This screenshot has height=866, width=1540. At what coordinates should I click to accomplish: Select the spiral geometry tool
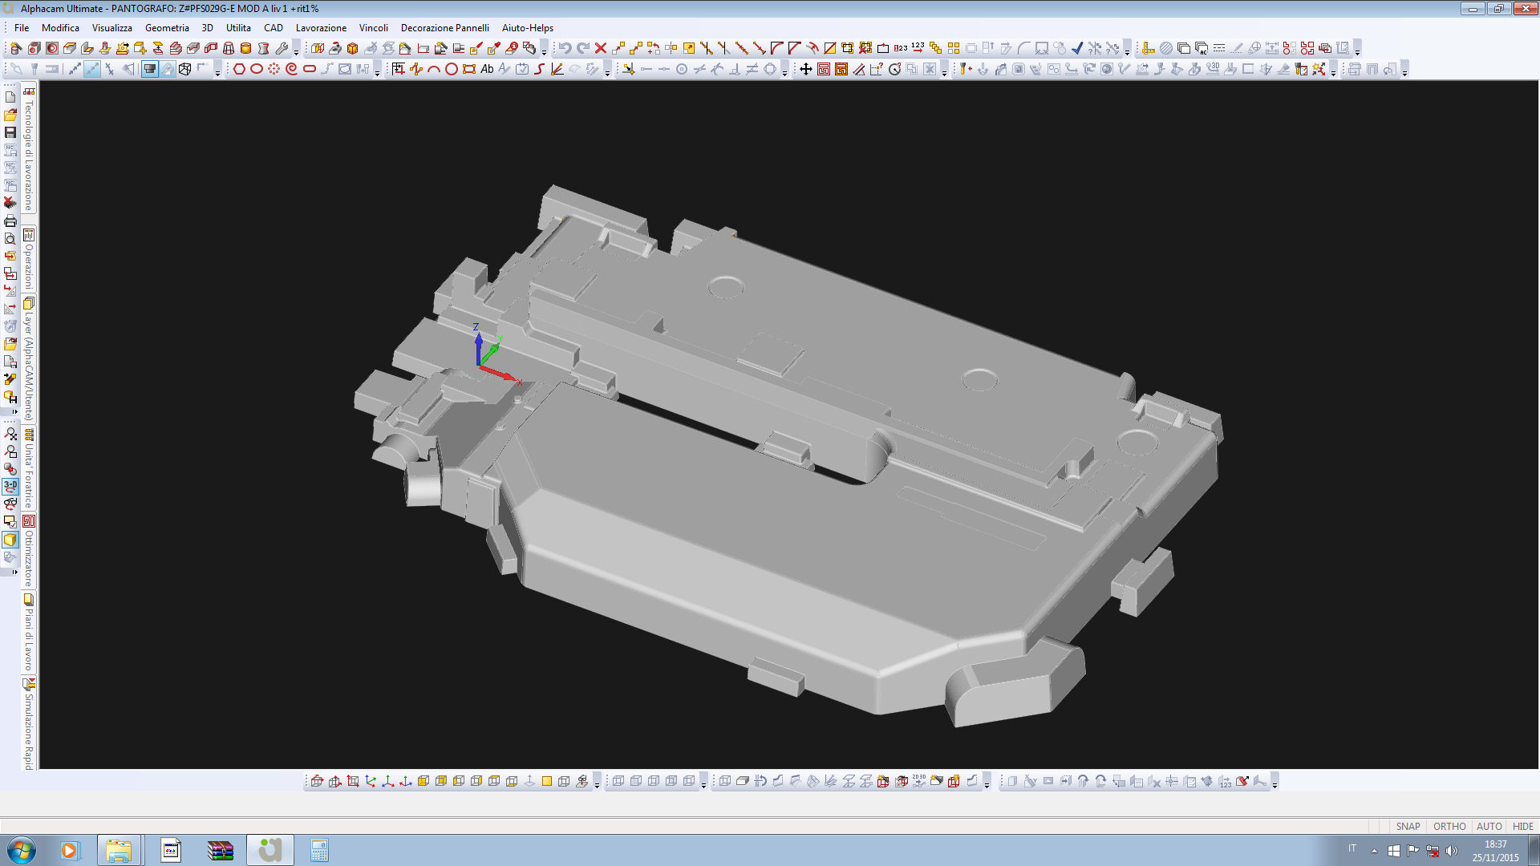pyautogui.click(x=291, y=69)
